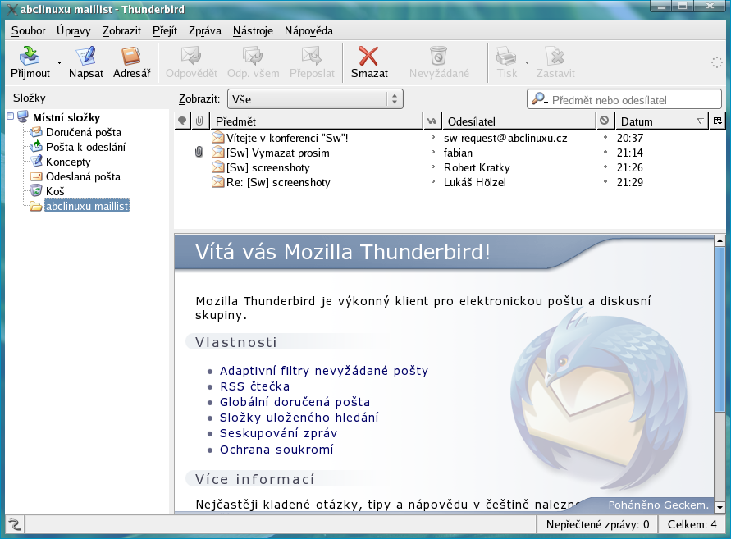
Task: Click the "Předmět nebo odesílatel" search field
Action: point(624,99)
